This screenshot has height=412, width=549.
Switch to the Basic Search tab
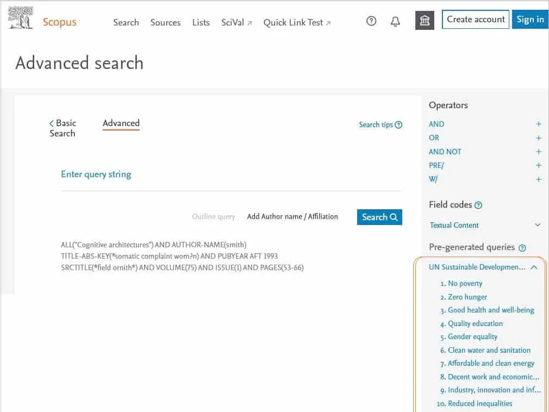pos(62,128)
